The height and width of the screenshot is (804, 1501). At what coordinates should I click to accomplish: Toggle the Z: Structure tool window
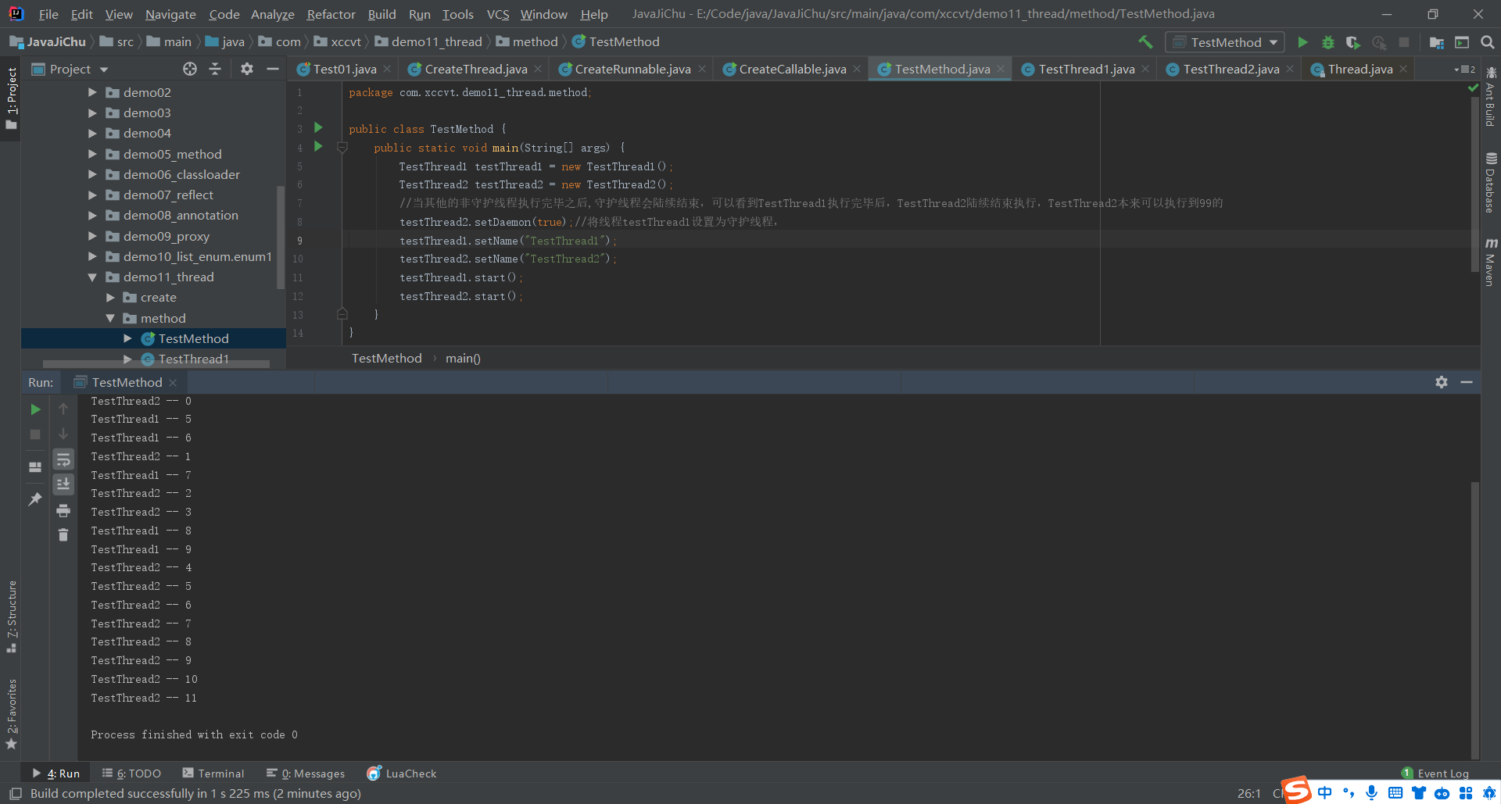(x=11, y=617)
